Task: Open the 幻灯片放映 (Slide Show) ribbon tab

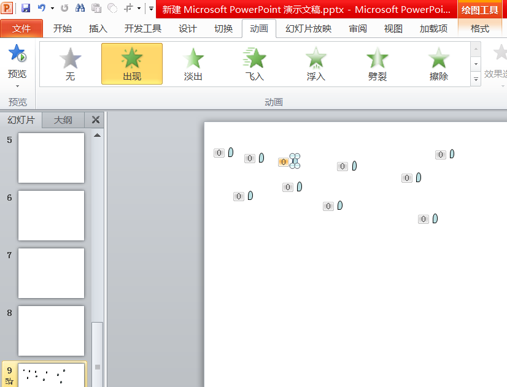Action: click(x=308, y=29)
